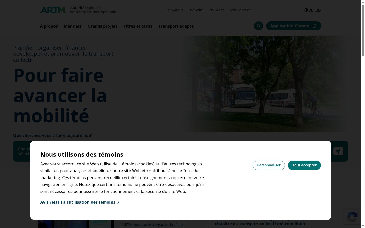The height and width of the screenshot is (228, 365).
Task: Click the text "L'ARTM vous invite à regarder la séance"
Action: pyautogui.click(x=153, y=225)
